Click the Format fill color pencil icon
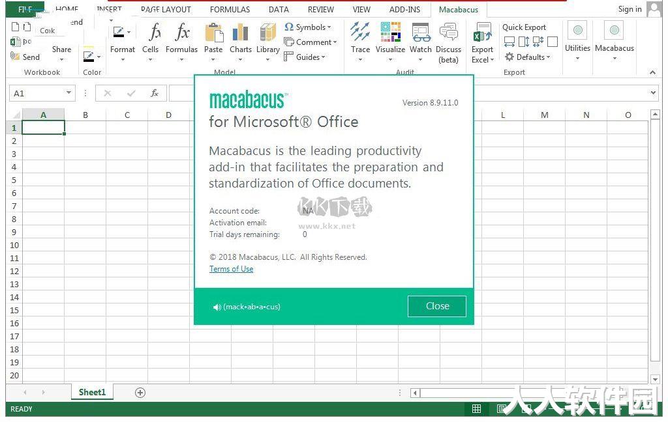The width and height of the screenshot is (668, 422). [x=119, y=32]
